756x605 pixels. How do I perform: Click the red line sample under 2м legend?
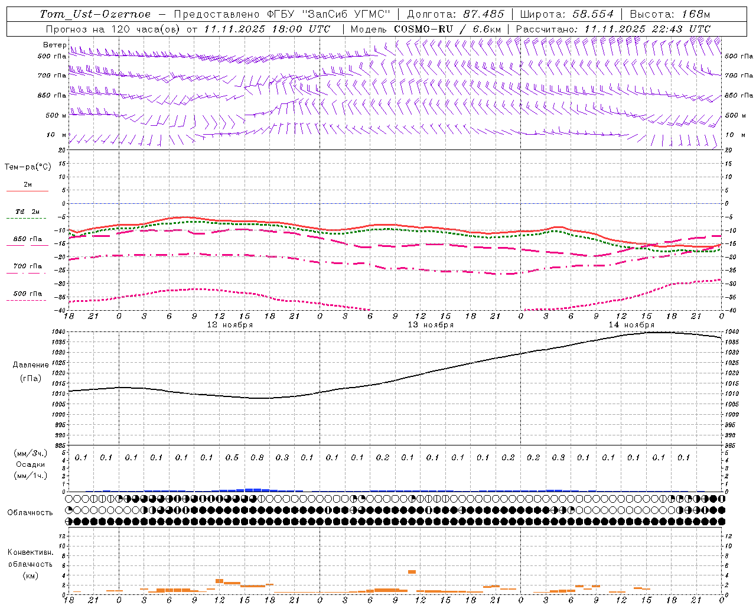point(27,191)
